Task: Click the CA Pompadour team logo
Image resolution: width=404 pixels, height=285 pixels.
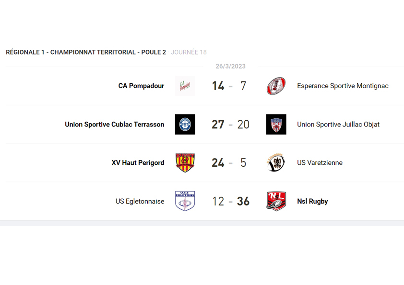Action: coord(185,86)
